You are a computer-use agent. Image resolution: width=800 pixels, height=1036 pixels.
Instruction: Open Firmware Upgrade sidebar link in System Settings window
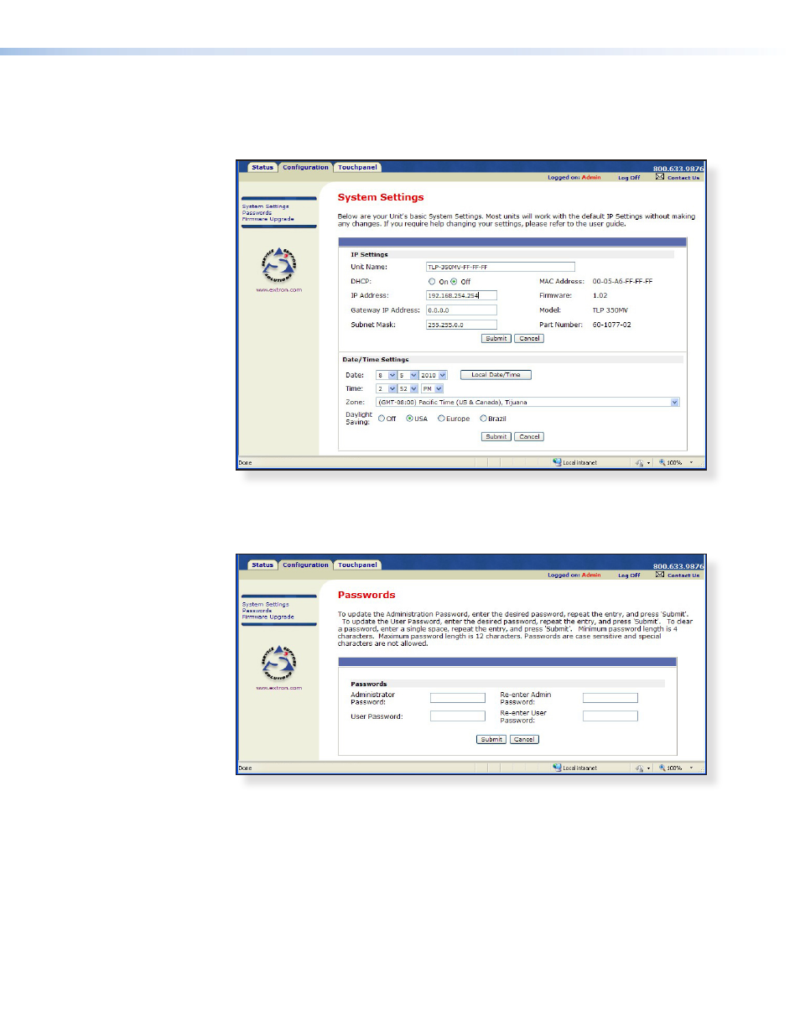[268, 219]
